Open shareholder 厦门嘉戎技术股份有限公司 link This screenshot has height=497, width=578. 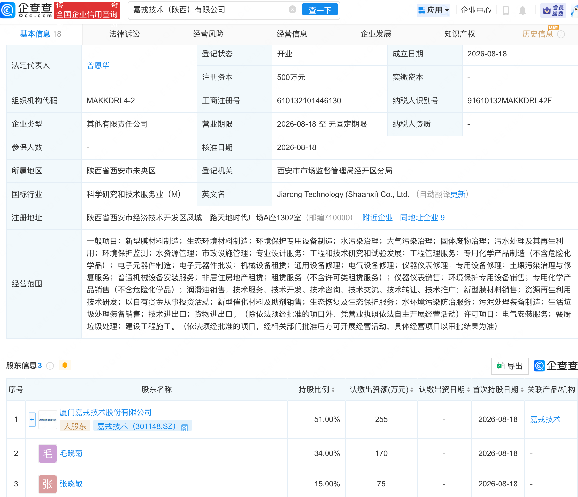[x=105, y=412]
